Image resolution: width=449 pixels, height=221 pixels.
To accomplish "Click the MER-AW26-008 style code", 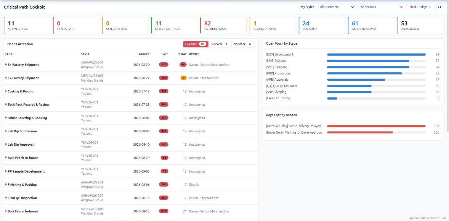I will click(x=92, y=209).
